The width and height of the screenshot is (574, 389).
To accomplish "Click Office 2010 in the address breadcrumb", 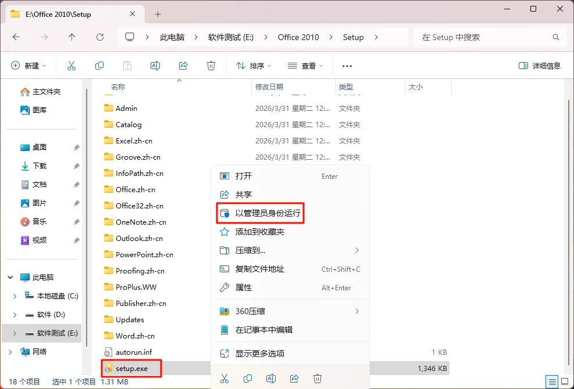I will pyautogui.click(x=298, y=37).
